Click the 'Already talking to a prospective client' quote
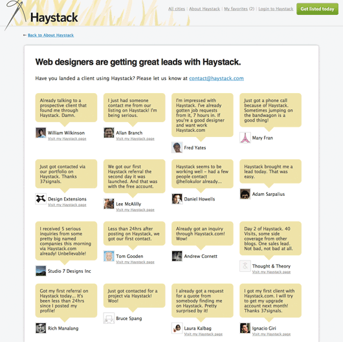This screenshot has height=342, width=343. 66,108
